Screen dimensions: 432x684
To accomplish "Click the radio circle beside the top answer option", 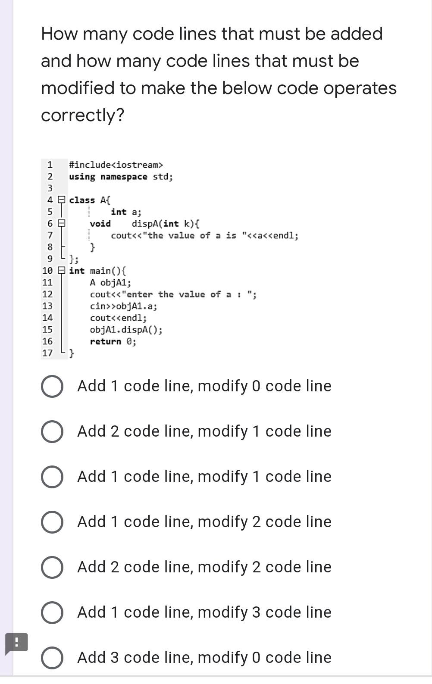I will click(x=52, y=387).
